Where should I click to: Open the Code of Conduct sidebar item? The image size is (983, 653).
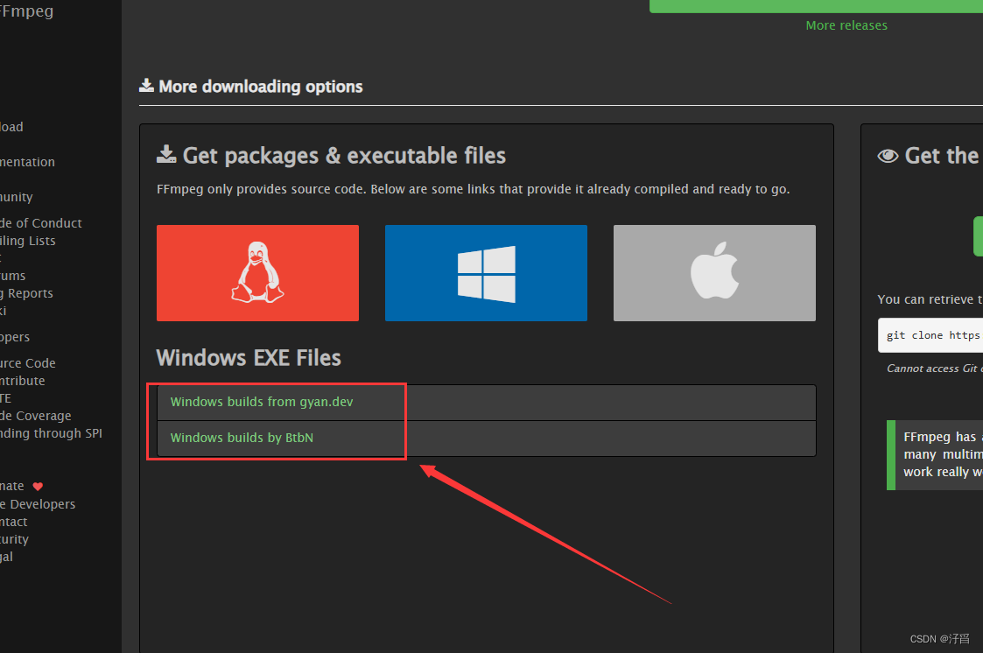click(x=41, y=223)
